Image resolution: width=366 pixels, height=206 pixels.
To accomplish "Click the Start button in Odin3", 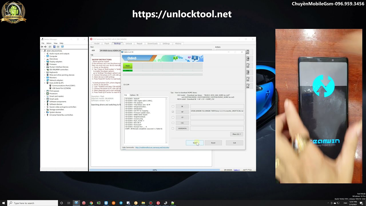I will 195,143.
